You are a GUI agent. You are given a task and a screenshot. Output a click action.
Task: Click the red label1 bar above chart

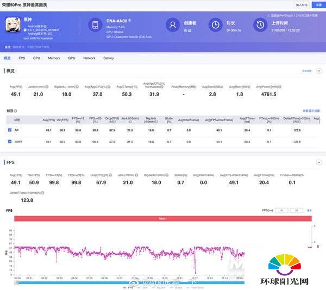(x=163, y=218)
